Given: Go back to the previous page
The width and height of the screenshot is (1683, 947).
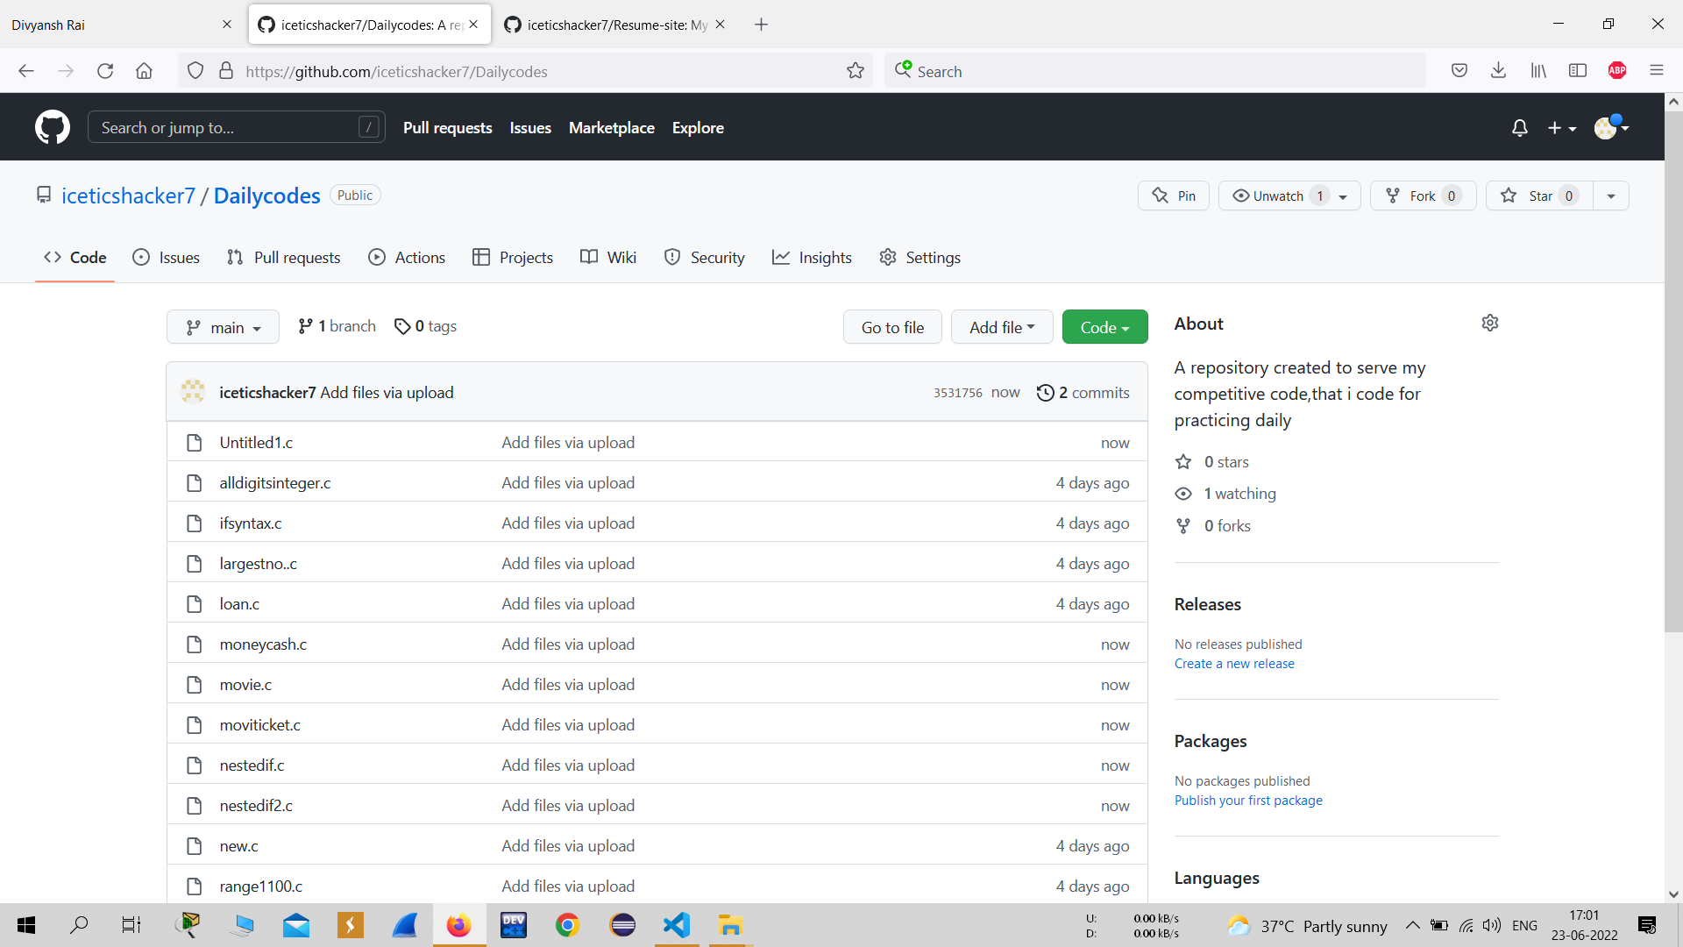Looking at the screenshot, I should [x=26, y=71].
